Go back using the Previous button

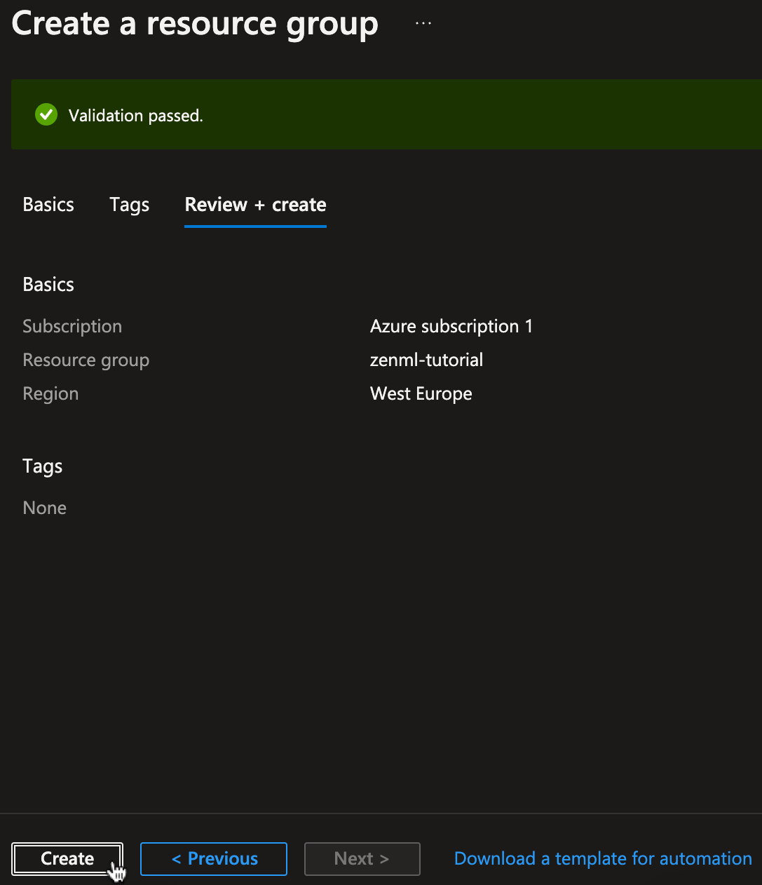click(214, 859)
